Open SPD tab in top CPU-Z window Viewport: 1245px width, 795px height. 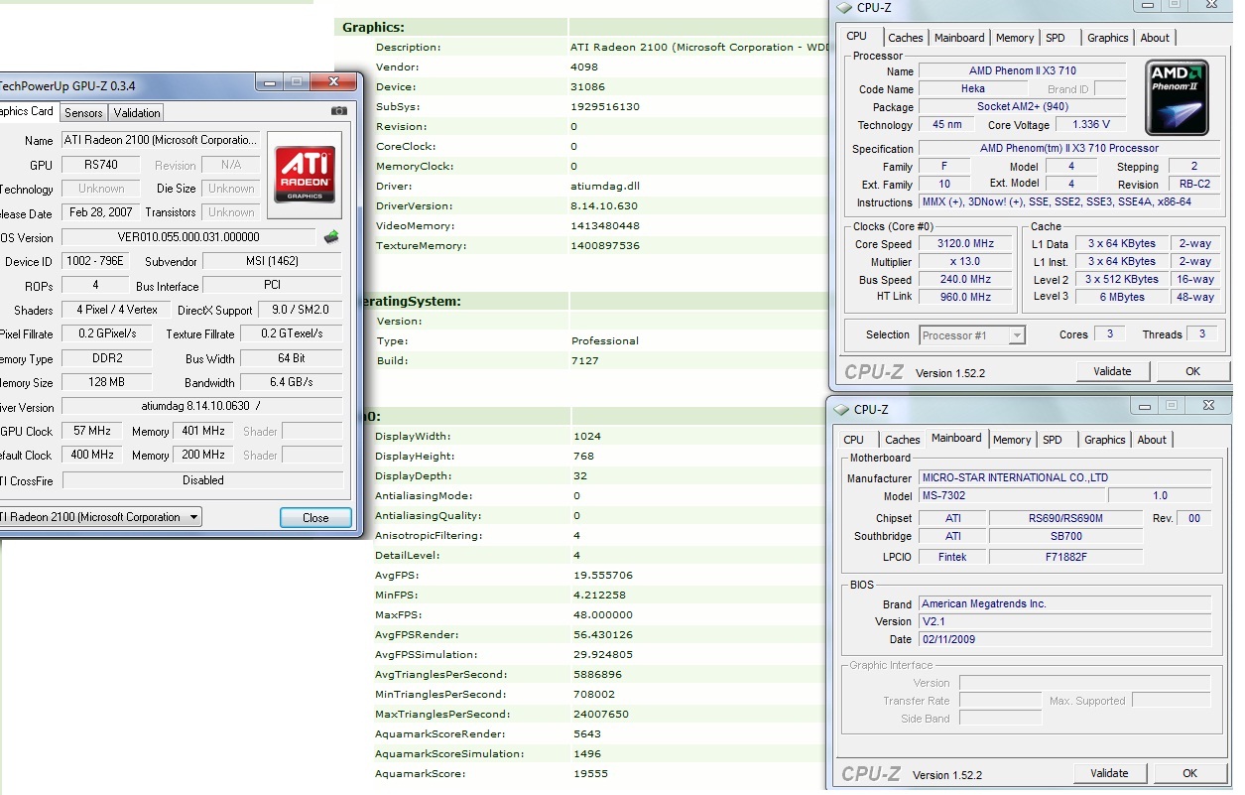[1056, 38]
